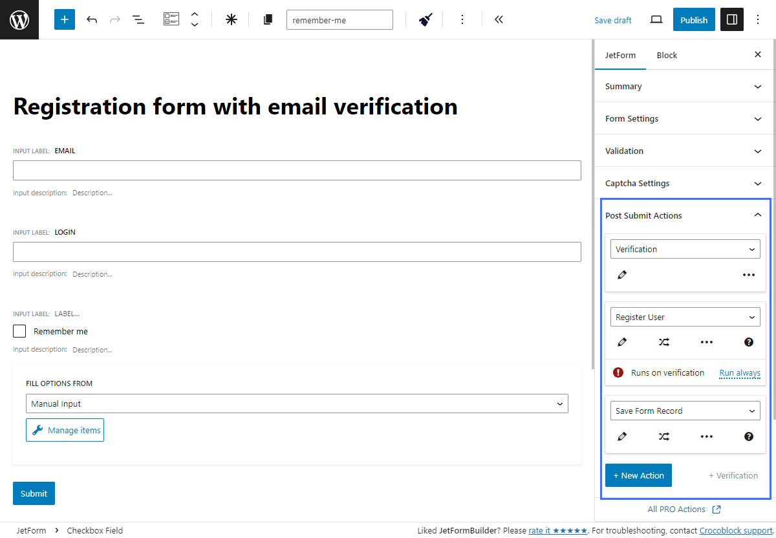Toggle the settings sidebar panel
776x538 pixels.
click(x=731, y=19)
